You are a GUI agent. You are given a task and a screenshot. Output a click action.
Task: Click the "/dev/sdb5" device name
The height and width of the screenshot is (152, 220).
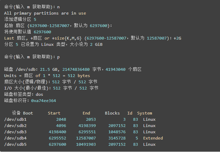[15, 144]
